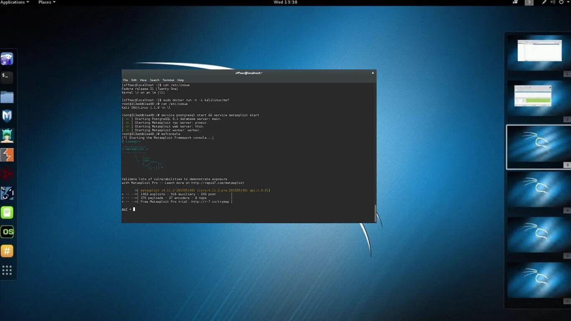Show all applications grid in the dock
Screen dimensions: 571x321
[x=7, y=270]
